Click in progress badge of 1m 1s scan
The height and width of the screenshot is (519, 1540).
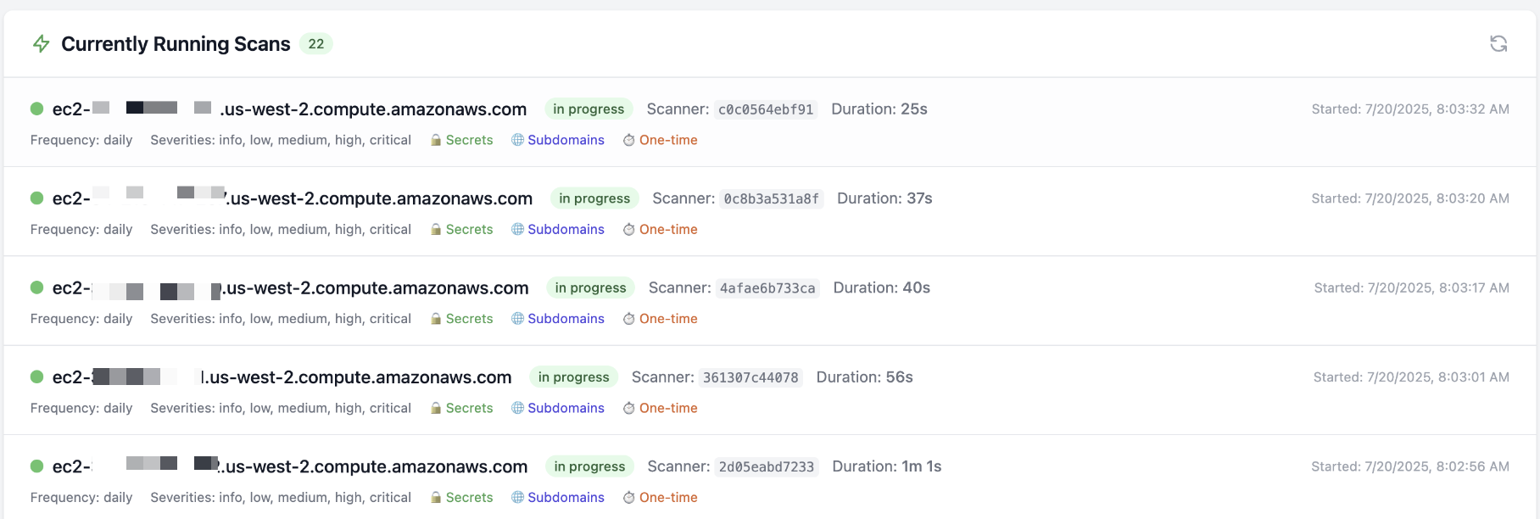589,466
